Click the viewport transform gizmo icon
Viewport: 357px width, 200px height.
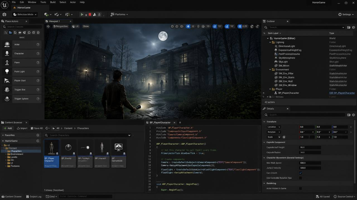(x=48, y=26)
